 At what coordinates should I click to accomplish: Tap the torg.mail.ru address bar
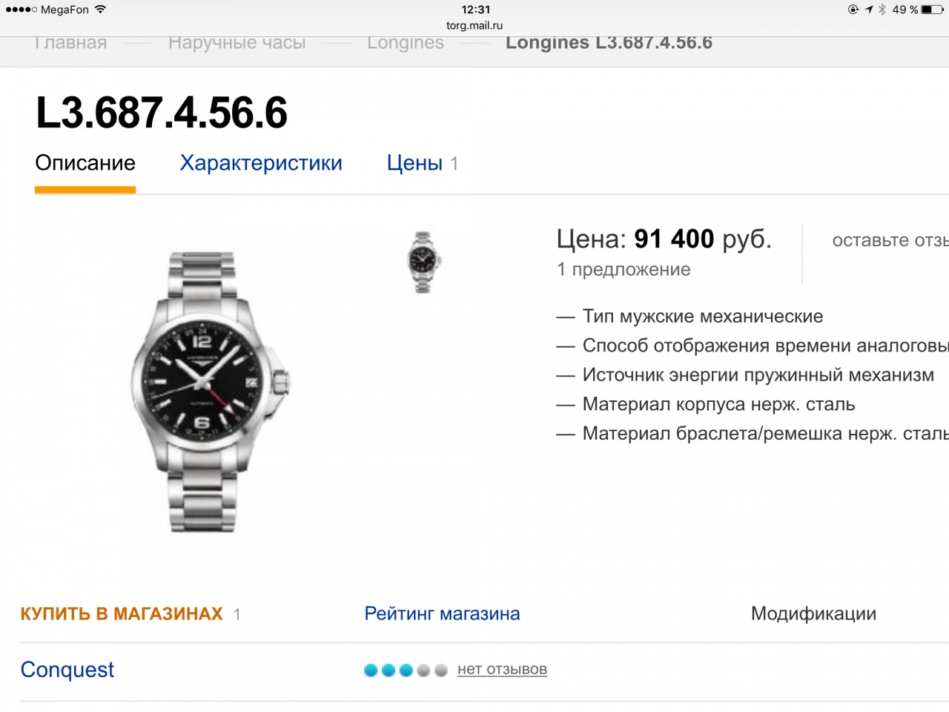tap(474, 25)
